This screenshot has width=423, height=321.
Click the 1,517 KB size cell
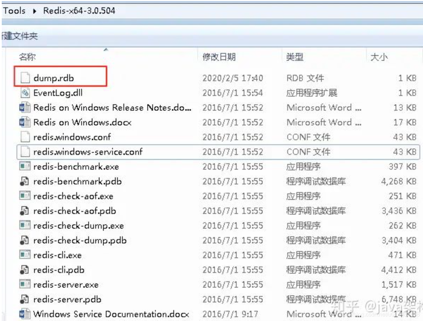(x=399, y=284)
